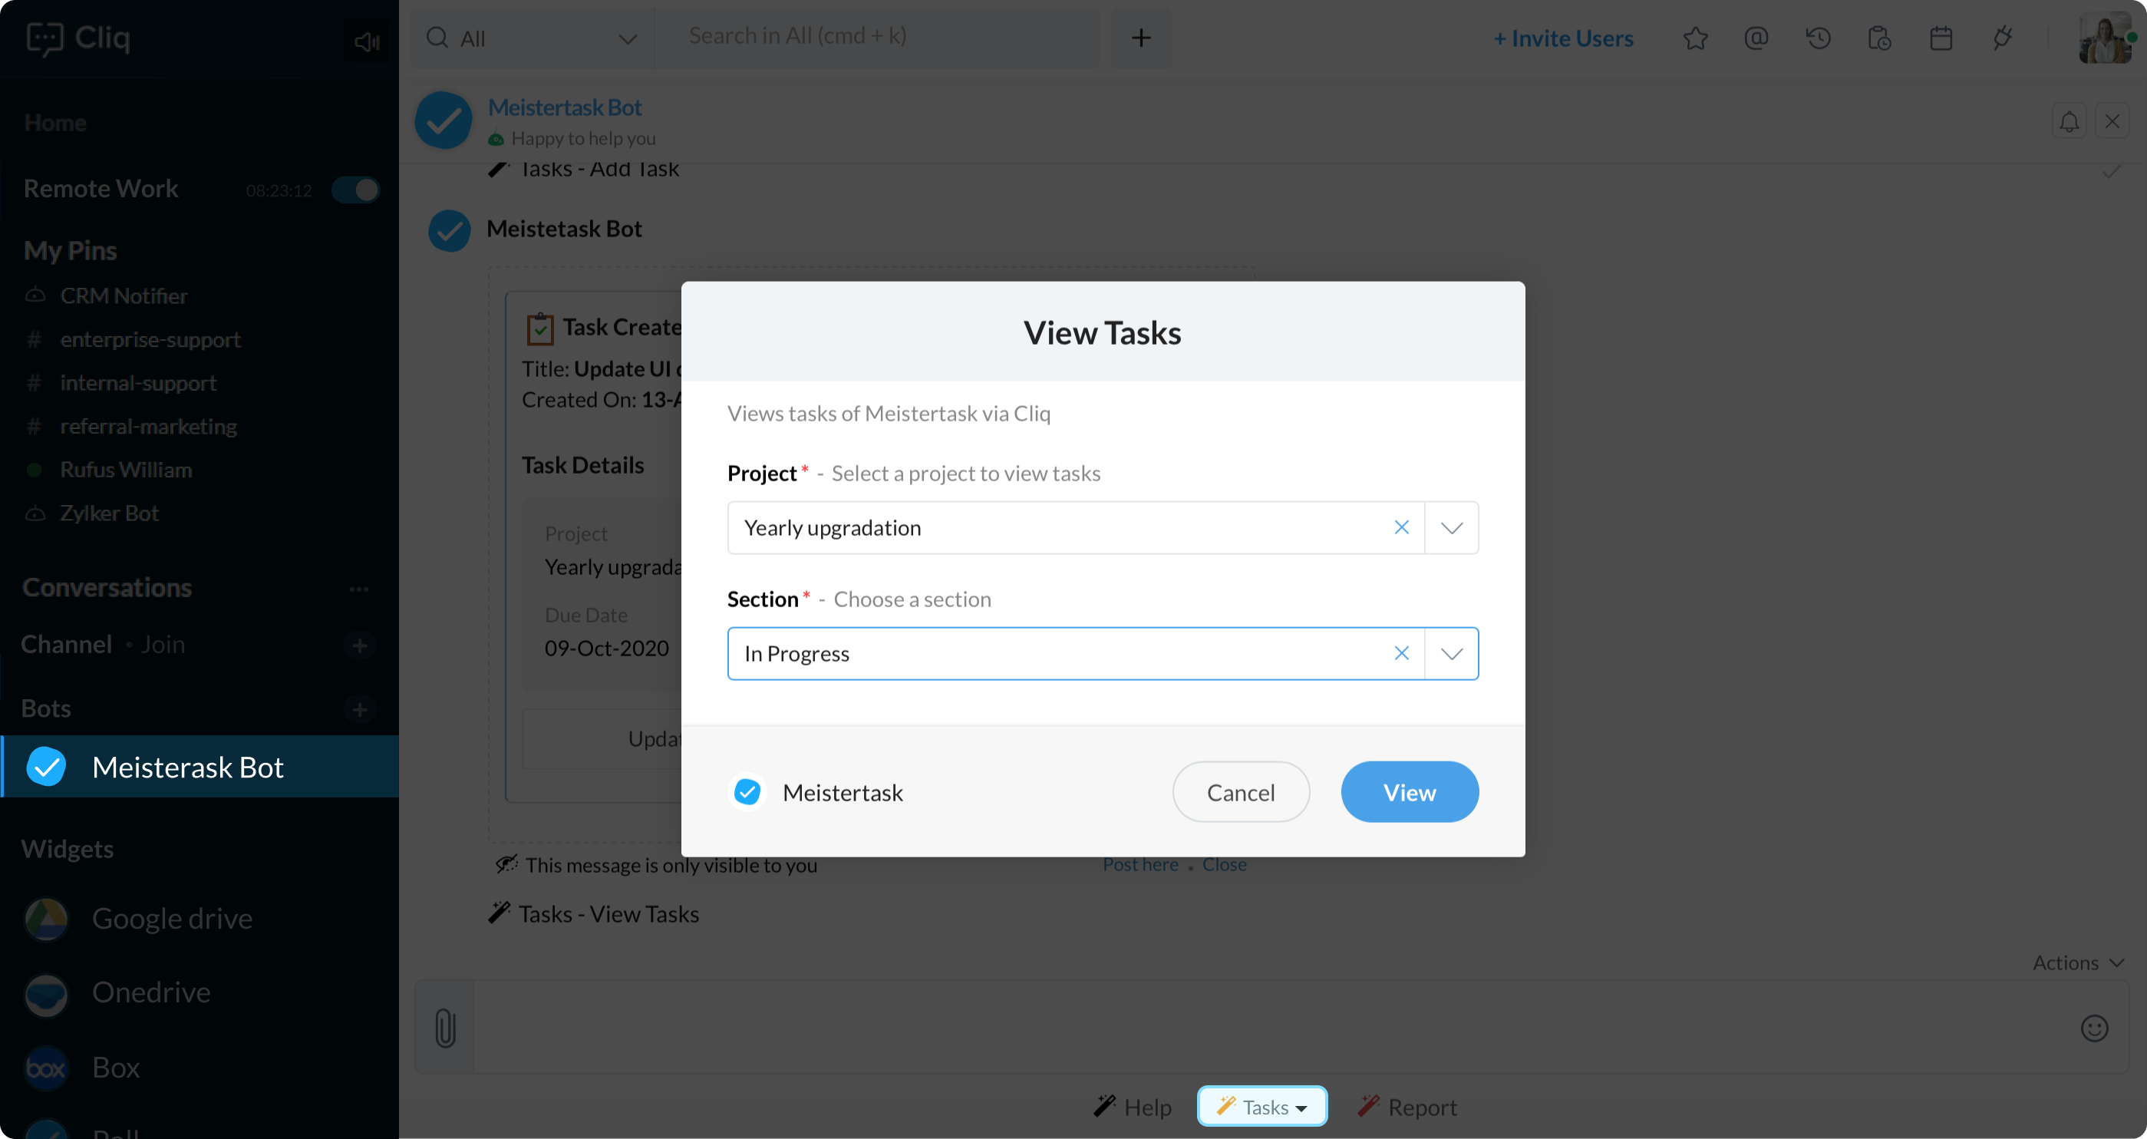The height and width of the screenshot is (1139, 2147).
Task: Click the Cliq logo
Action: tap(78, 38)
